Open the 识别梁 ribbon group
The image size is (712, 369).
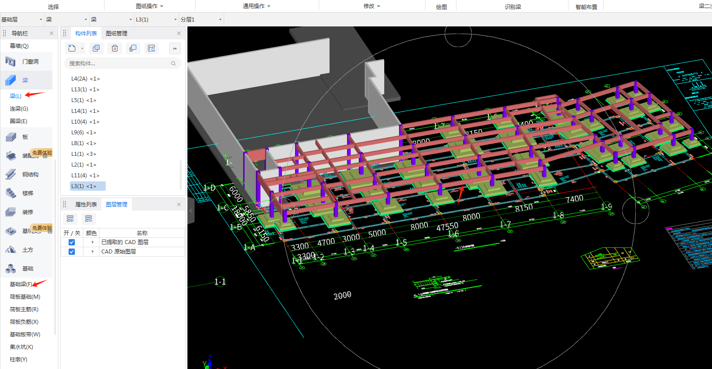pos(513,7)
